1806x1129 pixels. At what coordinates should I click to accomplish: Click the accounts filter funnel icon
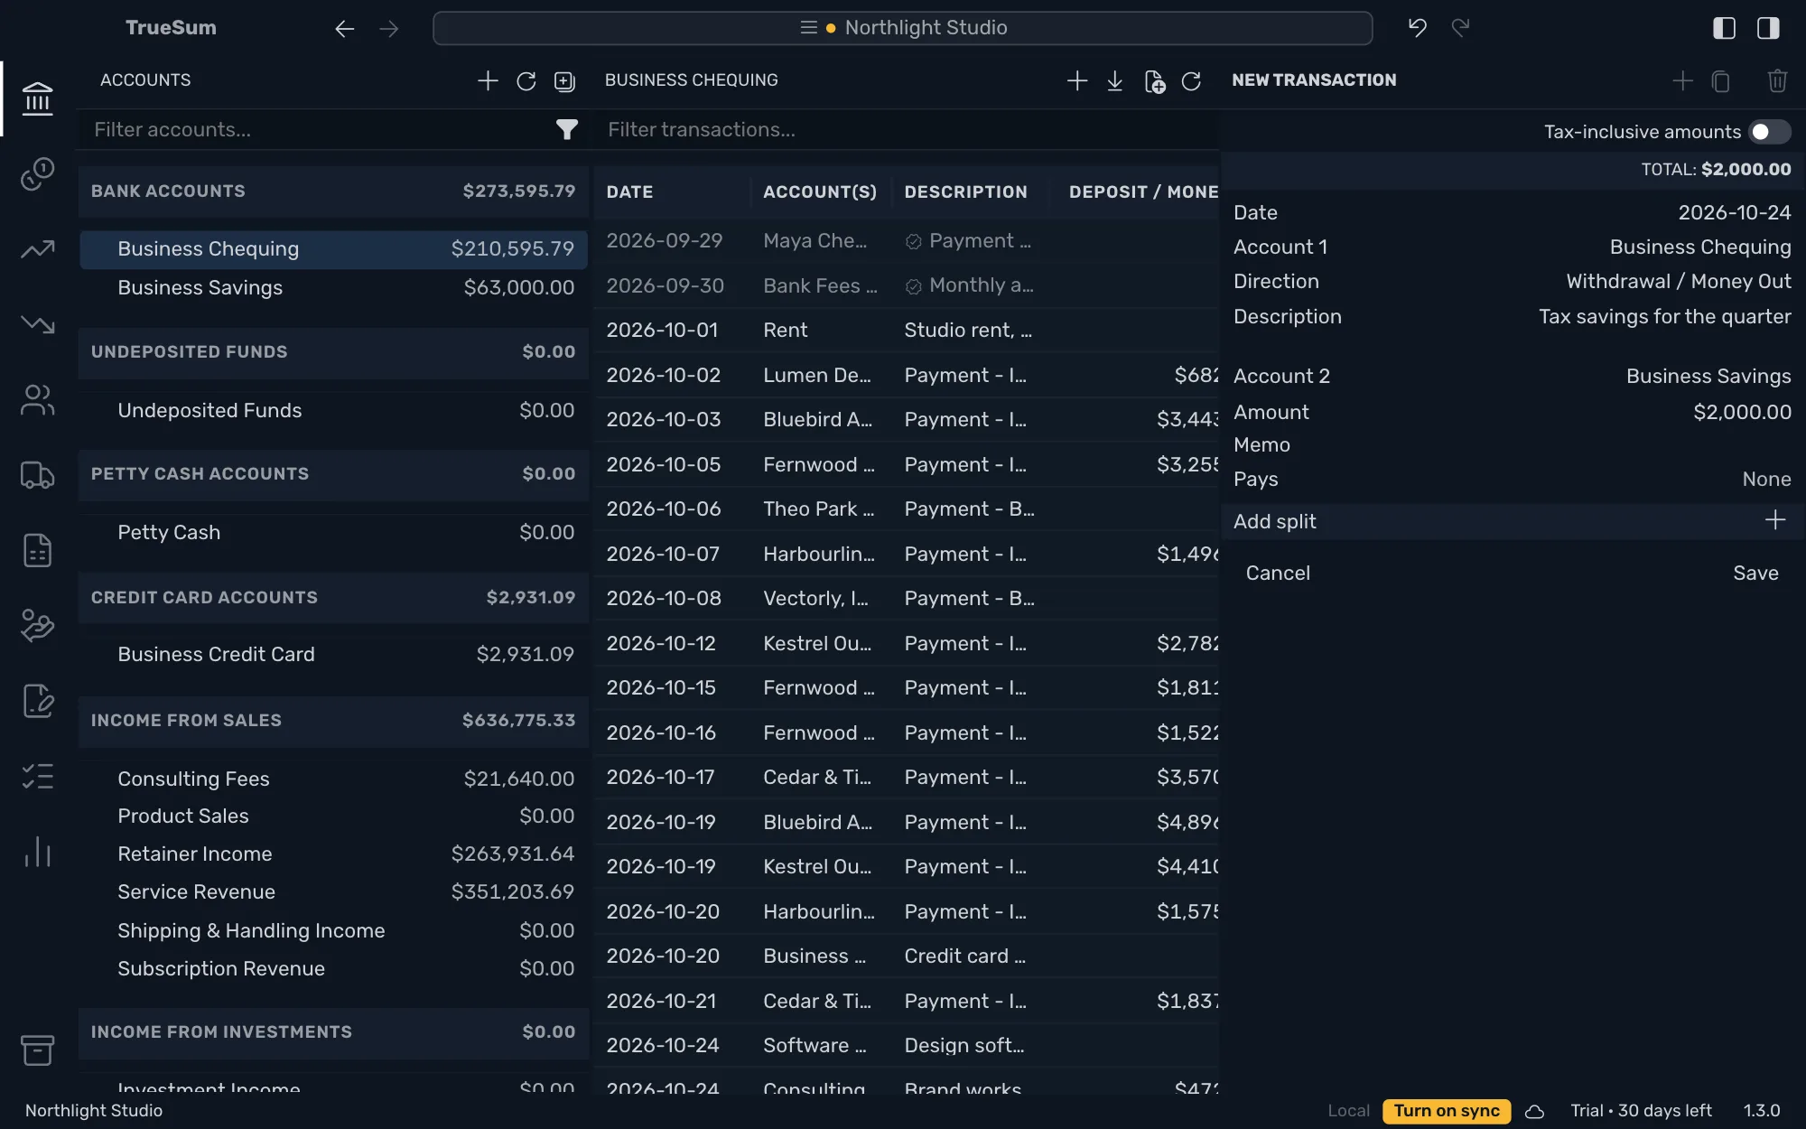click(x=566, y=130)
